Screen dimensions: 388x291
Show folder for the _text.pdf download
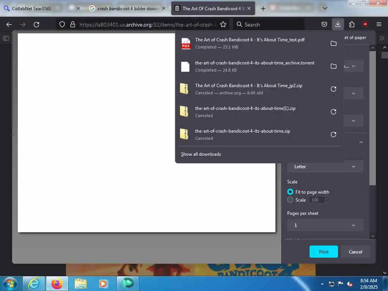[333, 43]
